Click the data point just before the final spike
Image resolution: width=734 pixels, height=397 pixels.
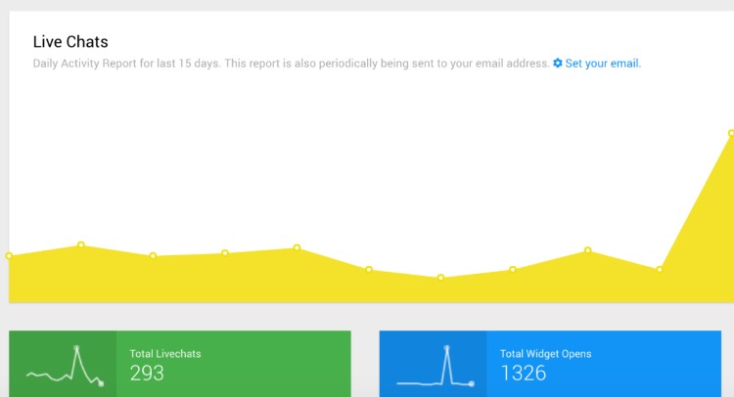click(659, 269)
